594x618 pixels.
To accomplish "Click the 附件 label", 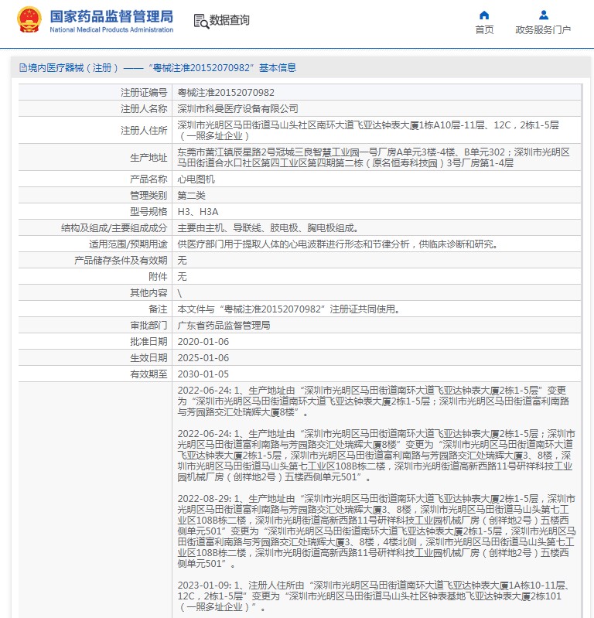I will click(x=158, y=277).
